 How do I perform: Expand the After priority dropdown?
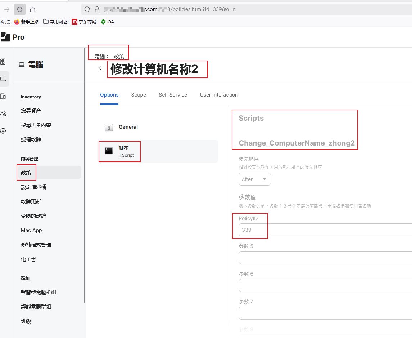tap(254, 179)
